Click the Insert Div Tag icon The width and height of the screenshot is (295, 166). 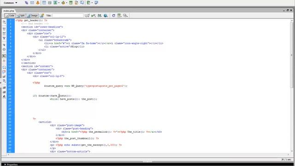[50, 3]
